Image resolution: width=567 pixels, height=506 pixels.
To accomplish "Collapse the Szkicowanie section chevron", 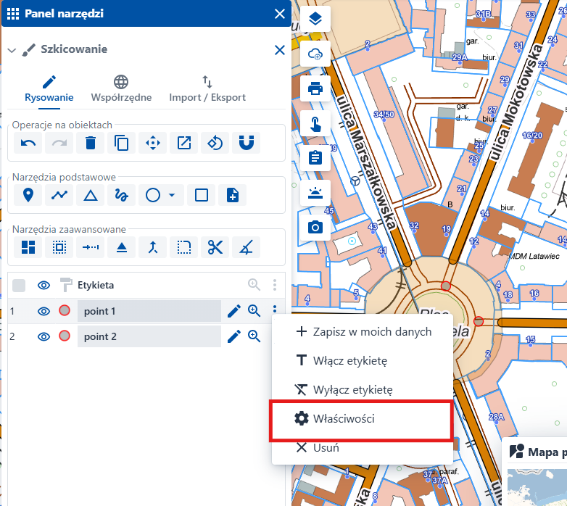I will click(12, 50).
